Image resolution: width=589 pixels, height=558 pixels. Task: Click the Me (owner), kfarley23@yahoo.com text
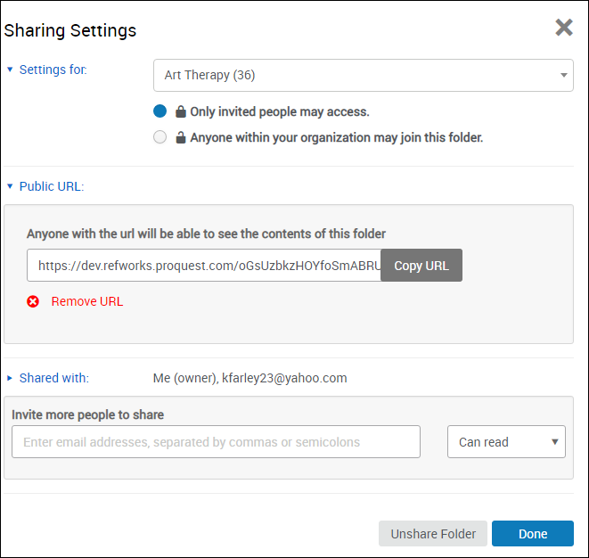click(250, 378)
